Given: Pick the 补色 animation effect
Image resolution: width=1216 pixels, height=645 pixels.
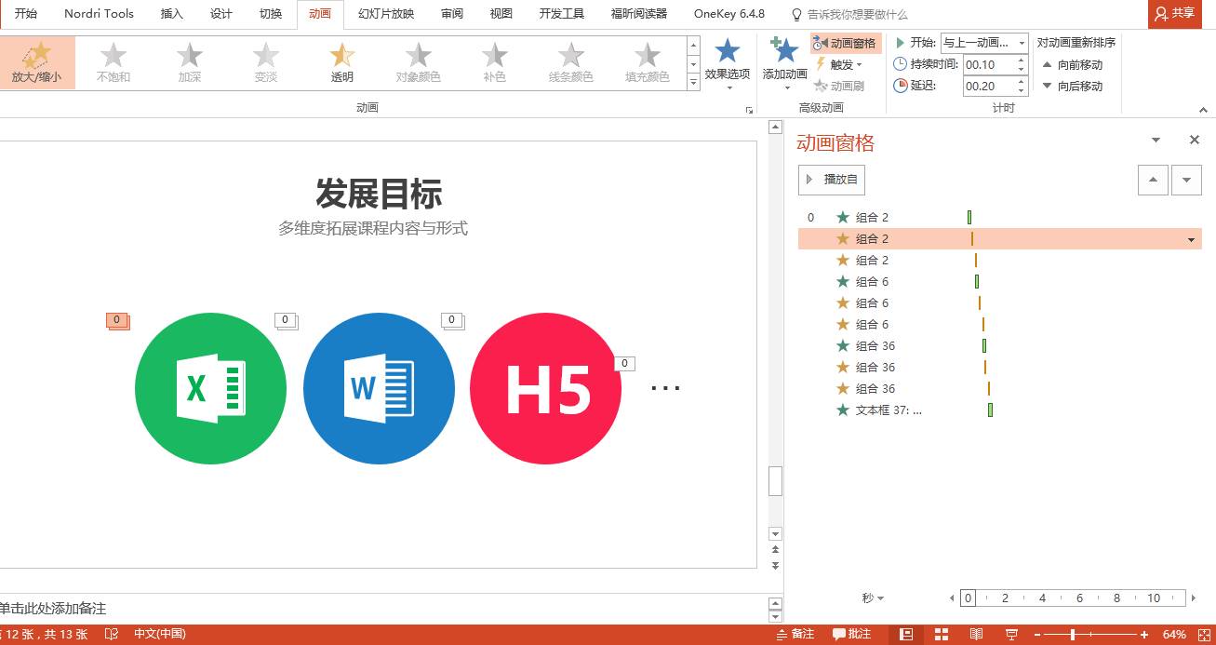Looking at the screenshot, I should pyautogui.click(x=495, y=62).
